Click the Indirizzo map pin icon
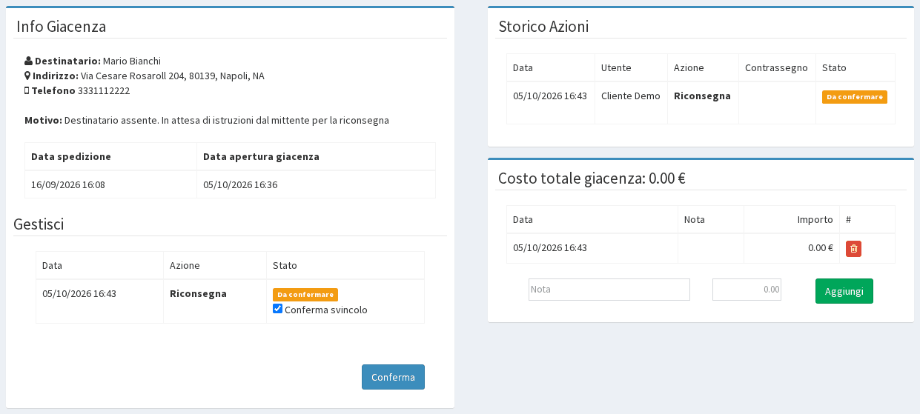The width and height of the screenshot is (920, 414). point(27,76)
